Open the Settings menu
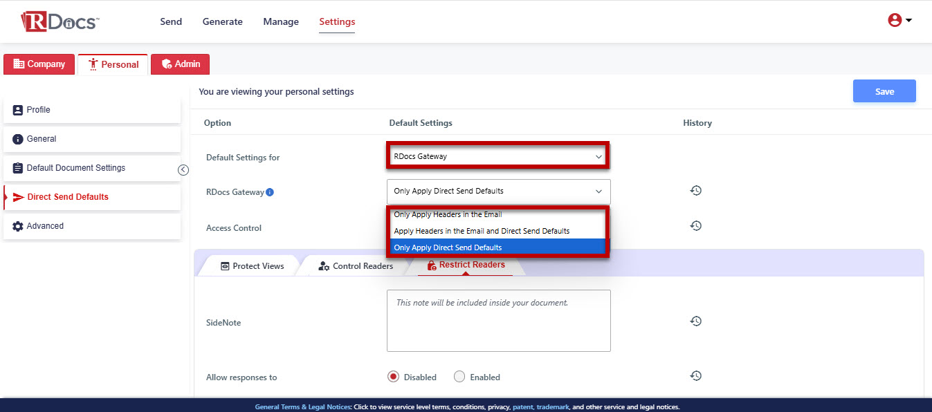932x412 pixels. click(x=337, y=21)
